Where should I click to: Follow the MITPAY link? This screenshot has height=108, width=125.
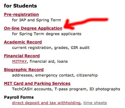coord(20,61)
